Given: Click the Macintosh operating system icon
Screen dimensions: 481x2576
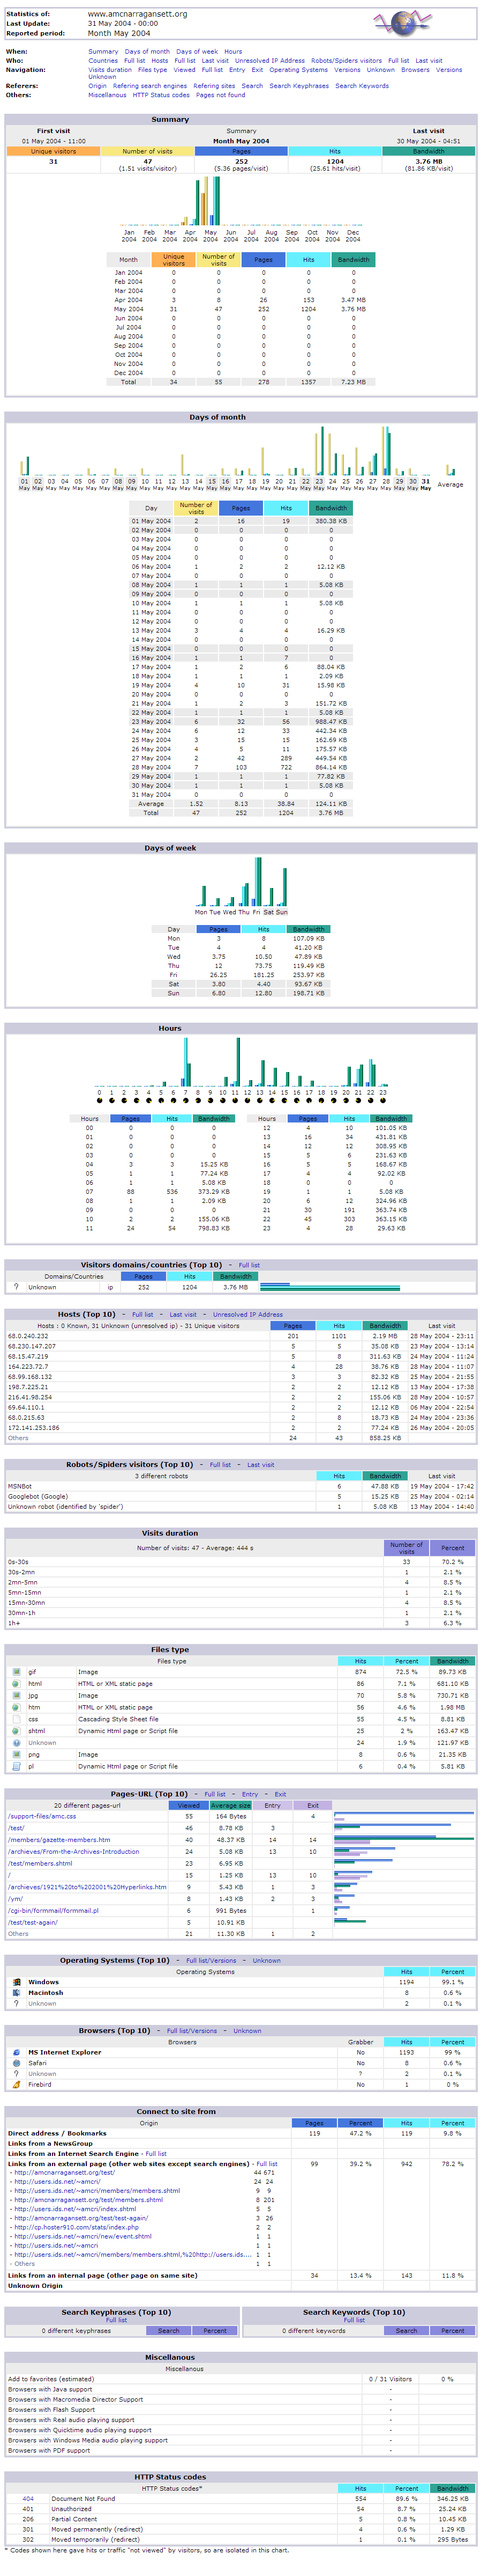Looking at the screenshot, I should click(16, 1992).
